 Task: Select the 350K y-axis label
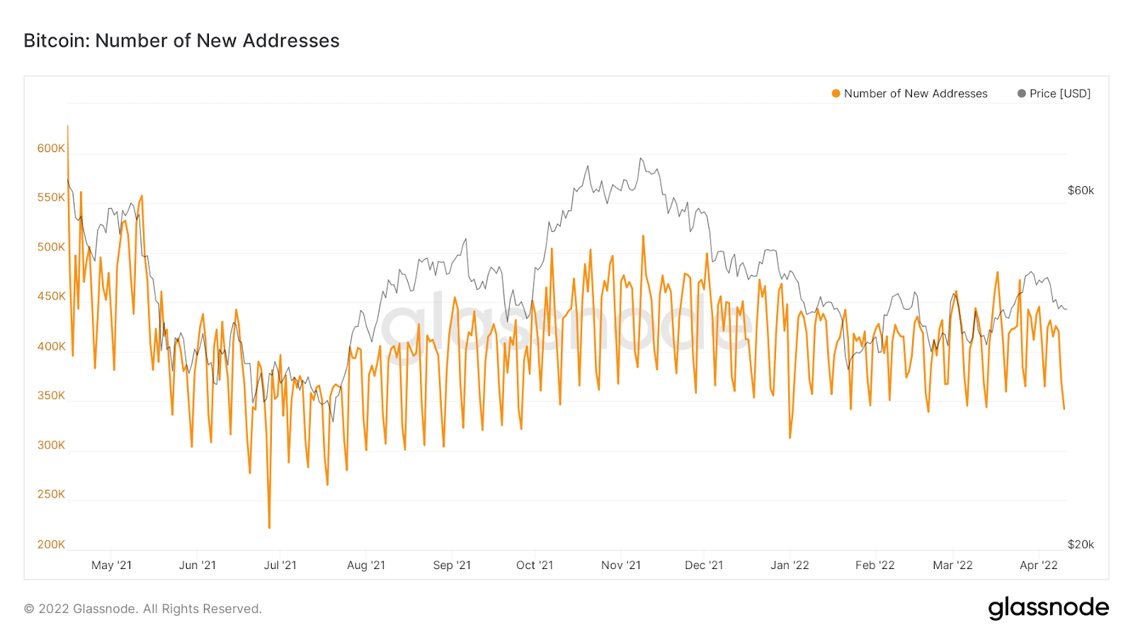[51, 396]
